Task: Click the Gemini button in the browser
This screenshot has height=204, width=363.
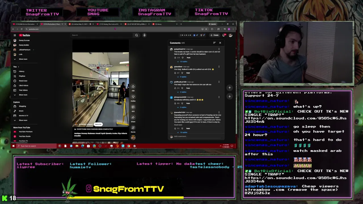Action: 213,24
